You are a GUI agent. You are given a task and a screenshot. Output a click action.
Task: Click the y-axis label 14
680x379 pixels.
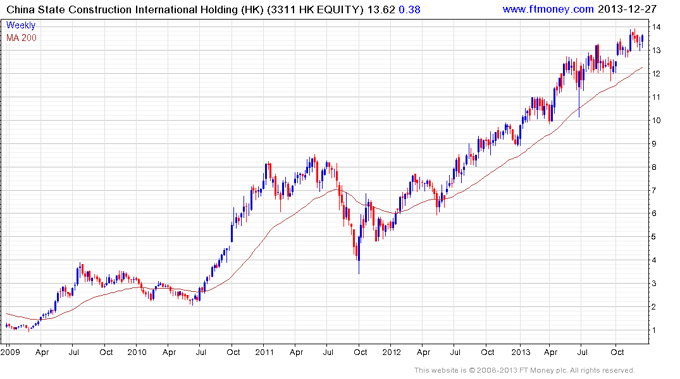656,27
